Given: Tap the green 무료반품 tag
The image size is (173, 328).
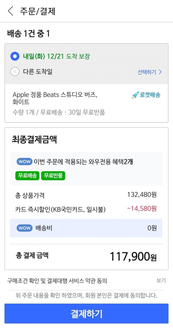Looking at the screenshot, I should click(53, 176).
